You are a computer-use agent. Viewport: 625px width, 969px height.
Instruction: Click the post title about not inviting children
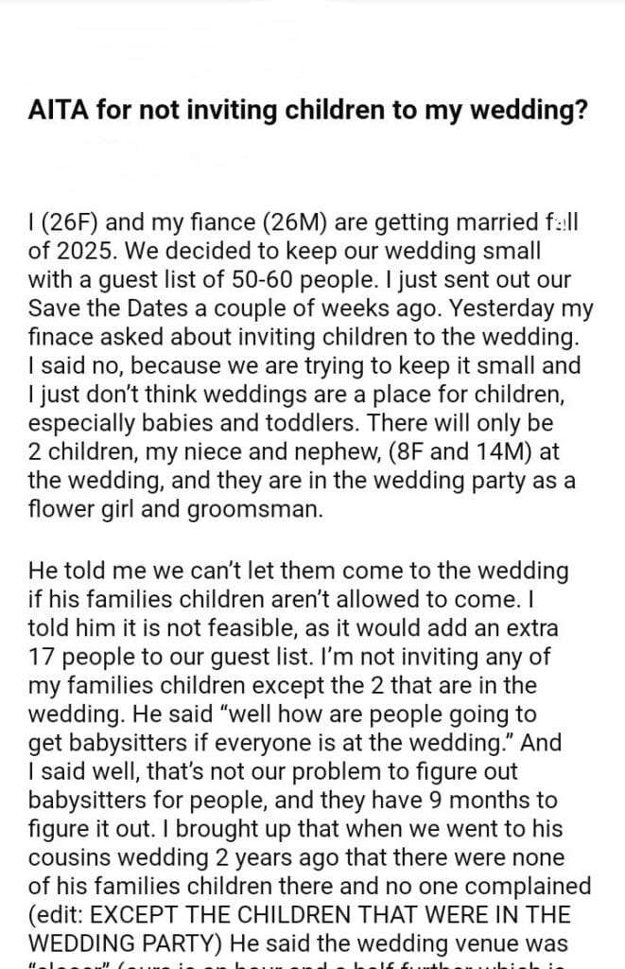[309, 111]
